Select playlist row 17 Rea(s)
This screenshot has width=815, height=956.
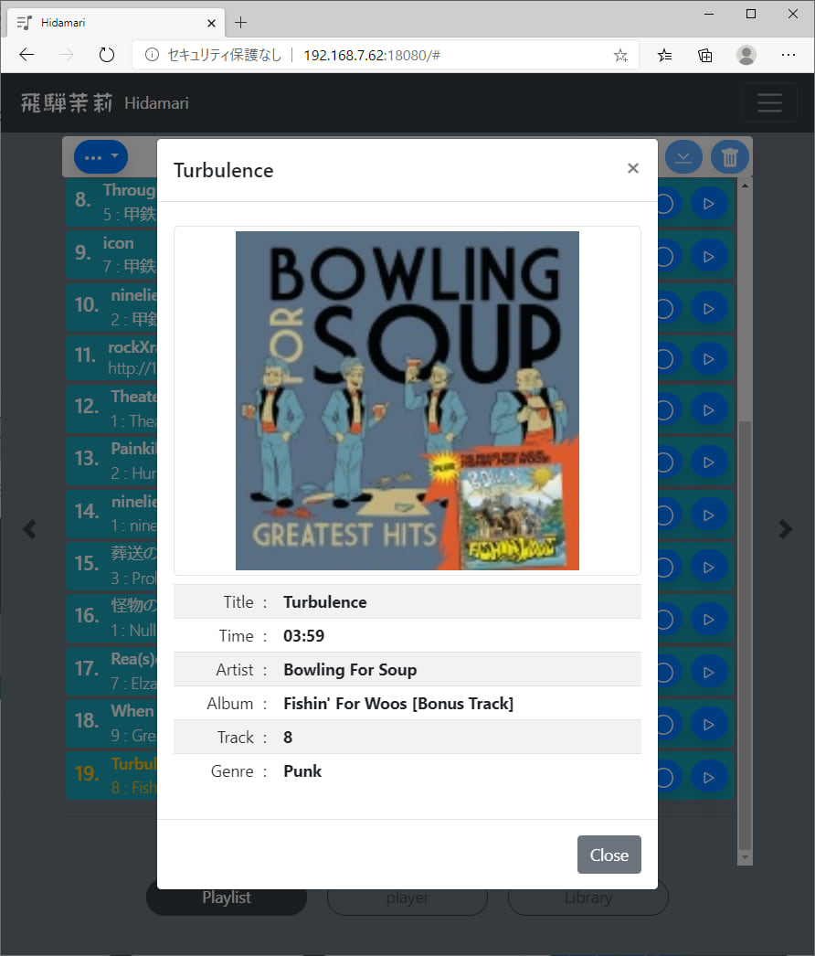[x=111, y=670]
